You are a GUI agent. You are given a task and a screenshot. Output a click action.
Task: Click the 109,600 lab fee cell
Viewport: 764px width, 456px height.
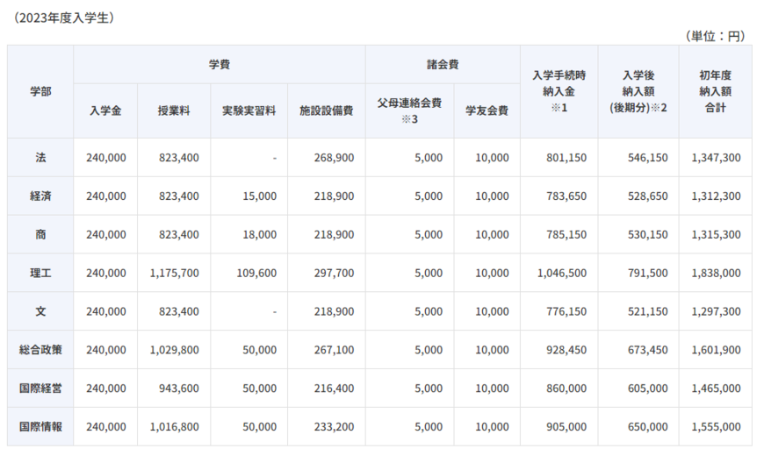click(256, 273)
